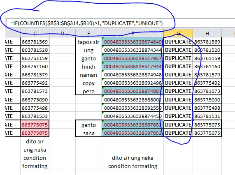
Task: Select DUPLICATE cell beside 863761159 in column H
Action: click(x=178, y=58)
